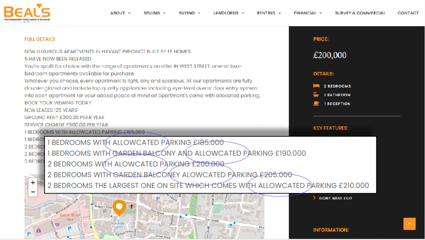Click the bathtub icon beside 1 Bathroom
The image size is (425, 240).
pos(316,95)
